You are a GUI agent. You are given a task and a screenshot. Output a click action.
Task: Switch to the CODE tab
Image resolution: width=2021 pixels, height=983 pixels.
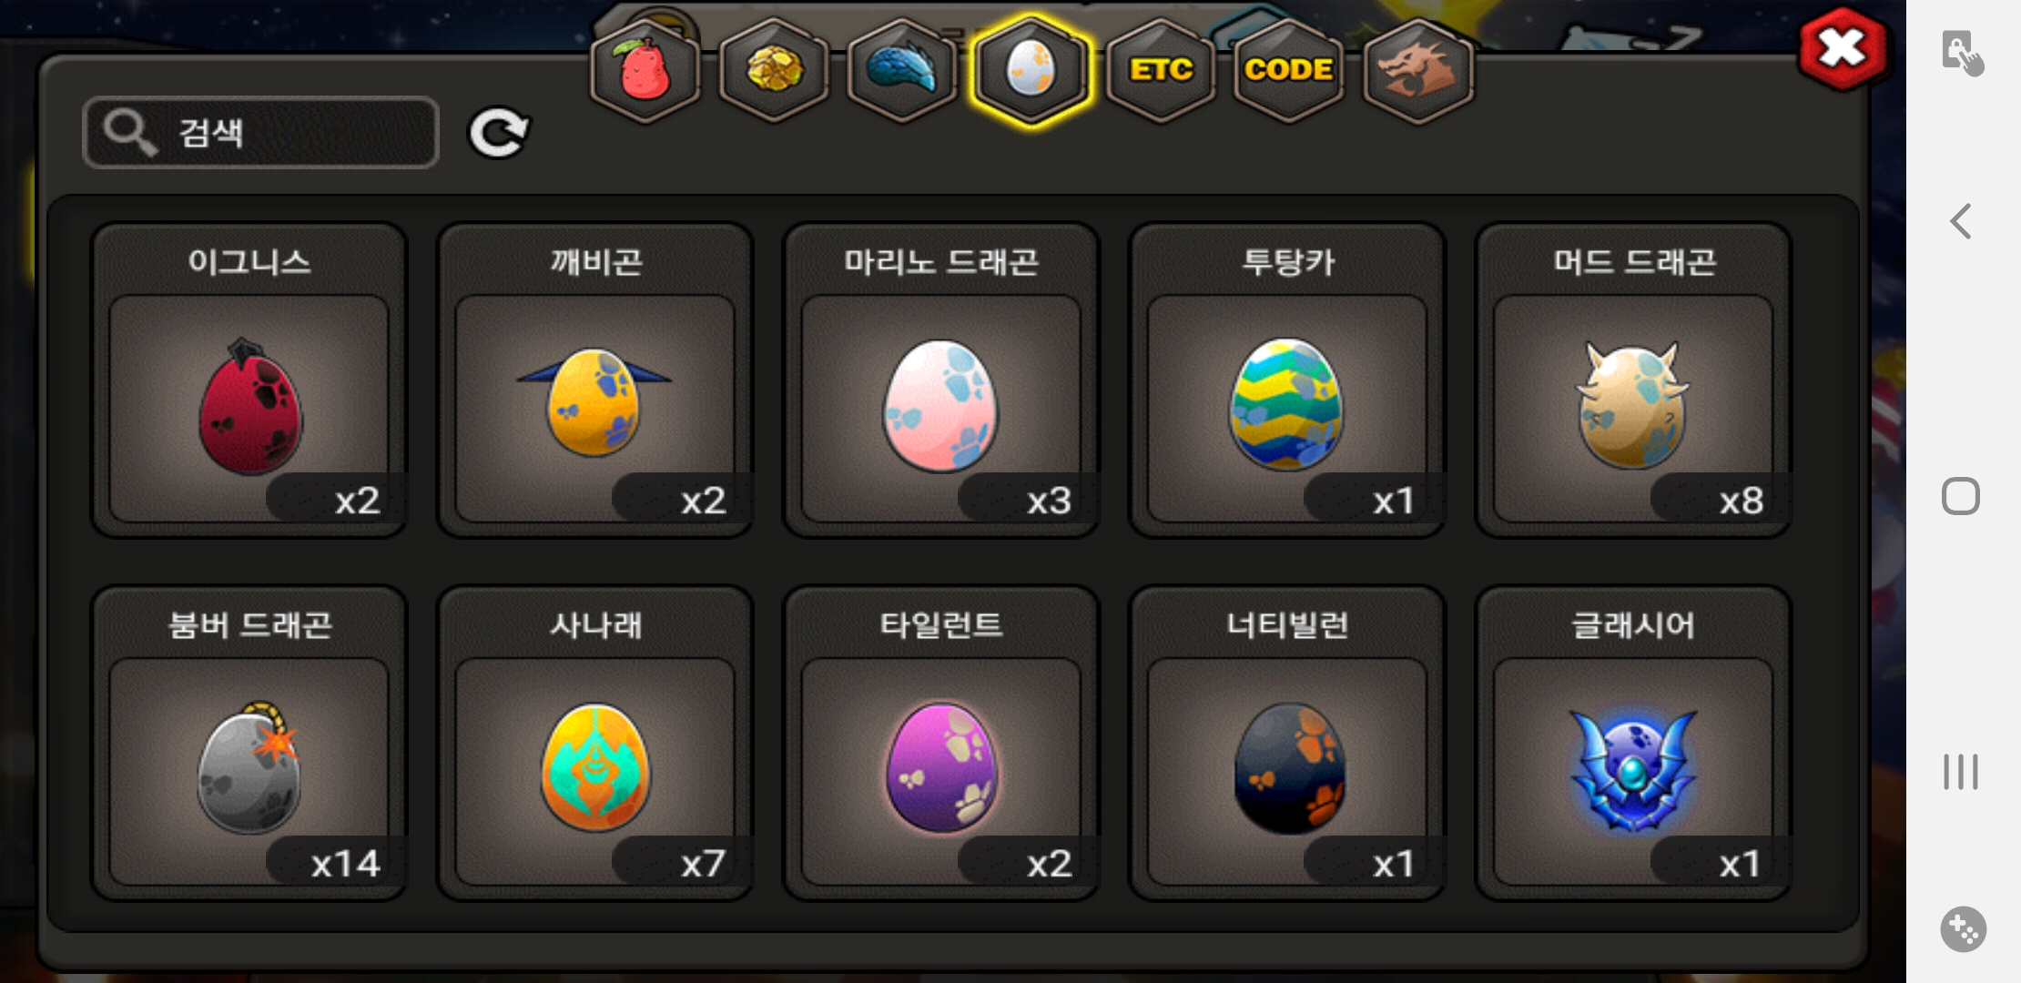pos(1288,71)
